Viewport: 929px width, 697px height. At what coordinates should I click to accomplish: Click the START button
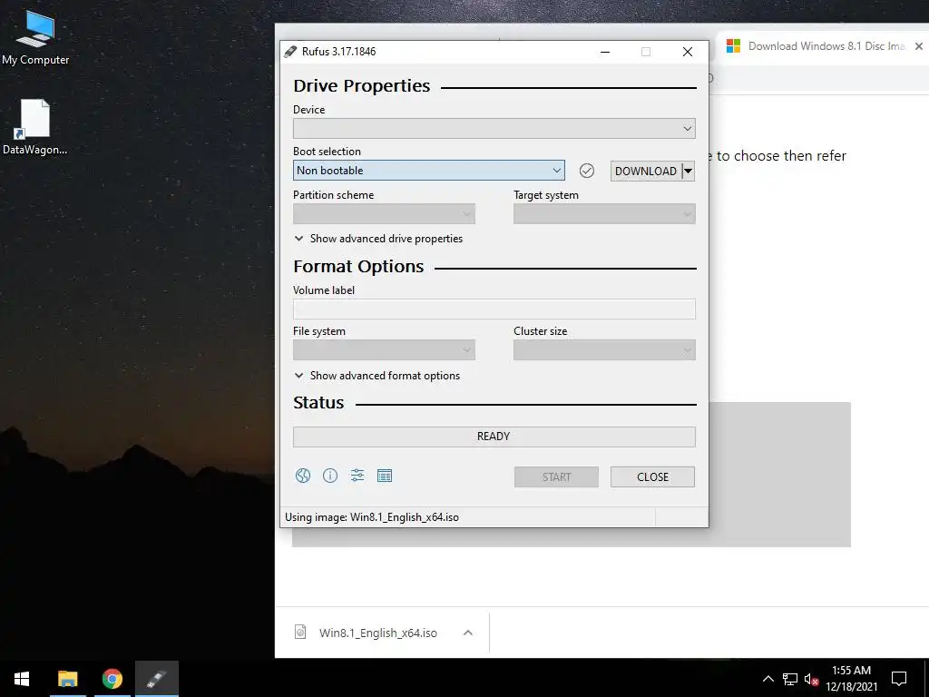(556, 477)
